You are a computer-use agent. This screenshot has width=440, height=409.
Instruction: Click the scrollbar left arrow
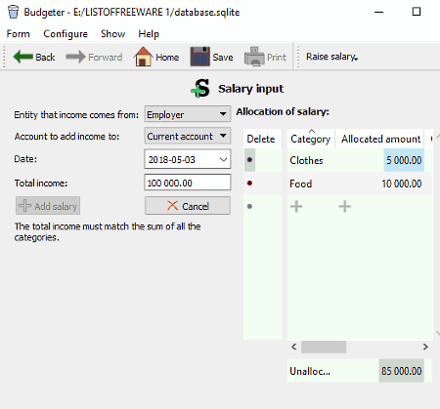[x=293, y=347]
